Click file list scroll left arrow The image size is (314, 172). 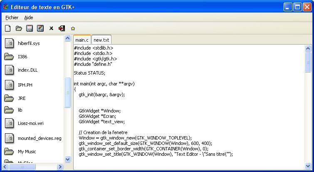coord(5,167)
